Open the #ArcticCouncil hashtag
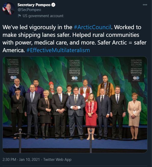 92,27
